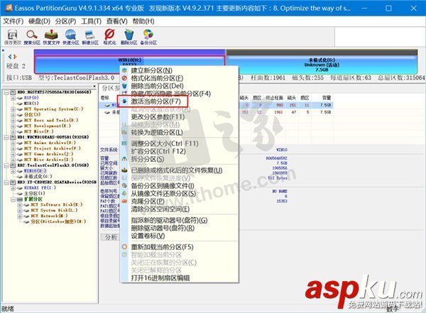Image resolution: width=426 pixels, height=313 pixels.
Task: Select the BitLocker加密 partition tree item
Action: 58,221
